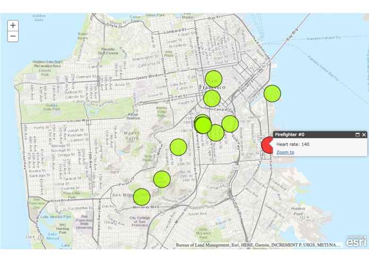The image size is (369, 262).
Task: Click the Geary Blvd label
Action: coord(147,76)
